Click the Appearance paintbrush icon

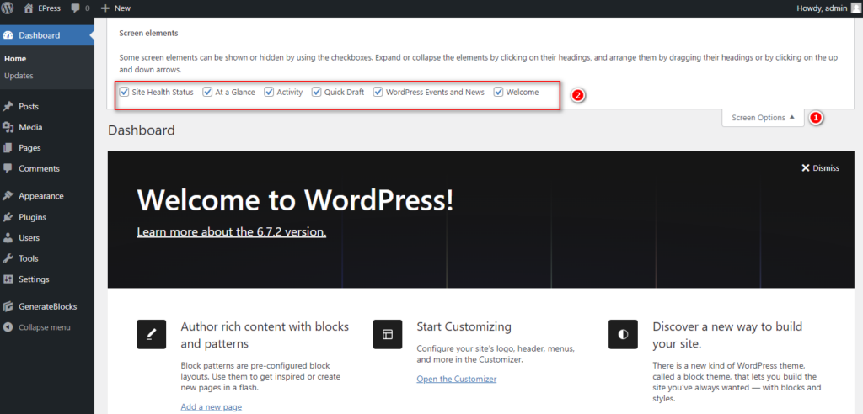[8, 196]
